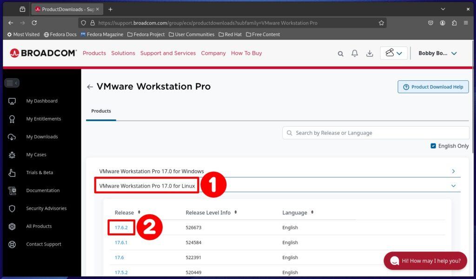Click the Search by Release or Language field

375,132
